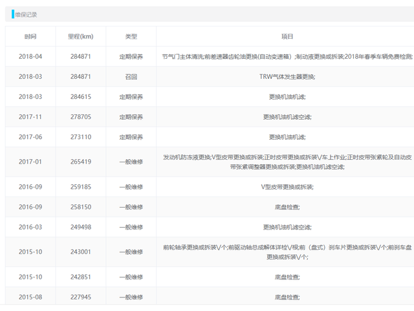
Task: Select the 2018-04 date cell
Action: coord(30,57)
